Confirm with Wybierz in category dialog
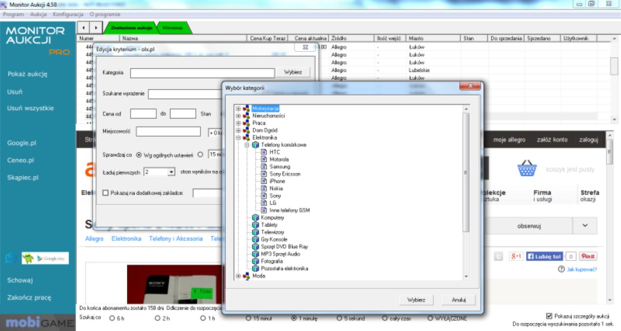 pyautogui.click(x=416, y=300)
